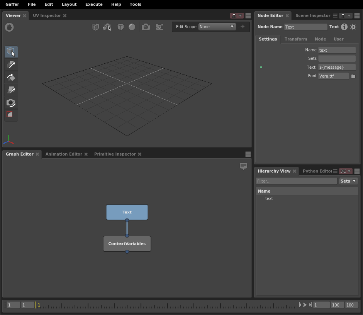Open the camera settings icon in Viewer toolbar
363x315 pixels.
pos(146,27)
